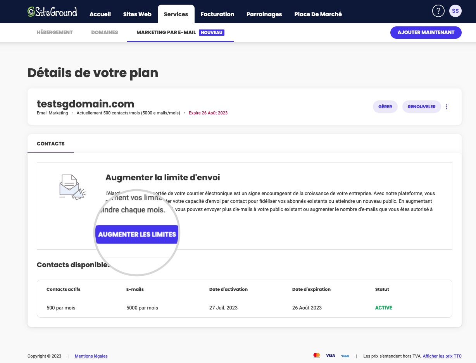Open the Mentions légales link

[91, 356]
